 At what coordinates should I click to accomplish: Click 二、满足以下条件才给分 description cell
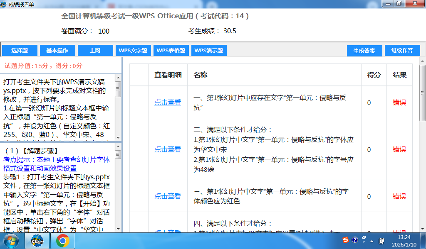click(274, 149)
